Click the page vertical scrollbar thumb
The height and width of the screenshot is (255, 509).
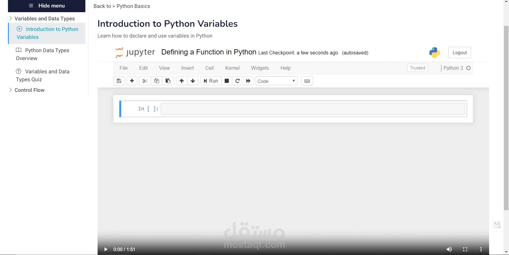pyautogui.click(x=506, y=118)
